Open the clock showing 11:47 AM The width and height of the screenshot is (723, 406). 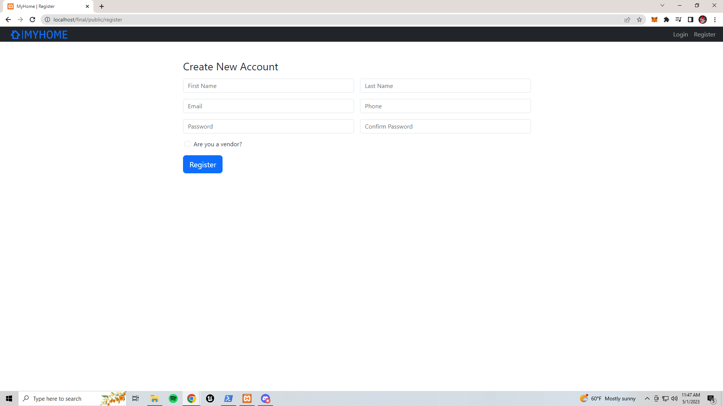point(691,398)
